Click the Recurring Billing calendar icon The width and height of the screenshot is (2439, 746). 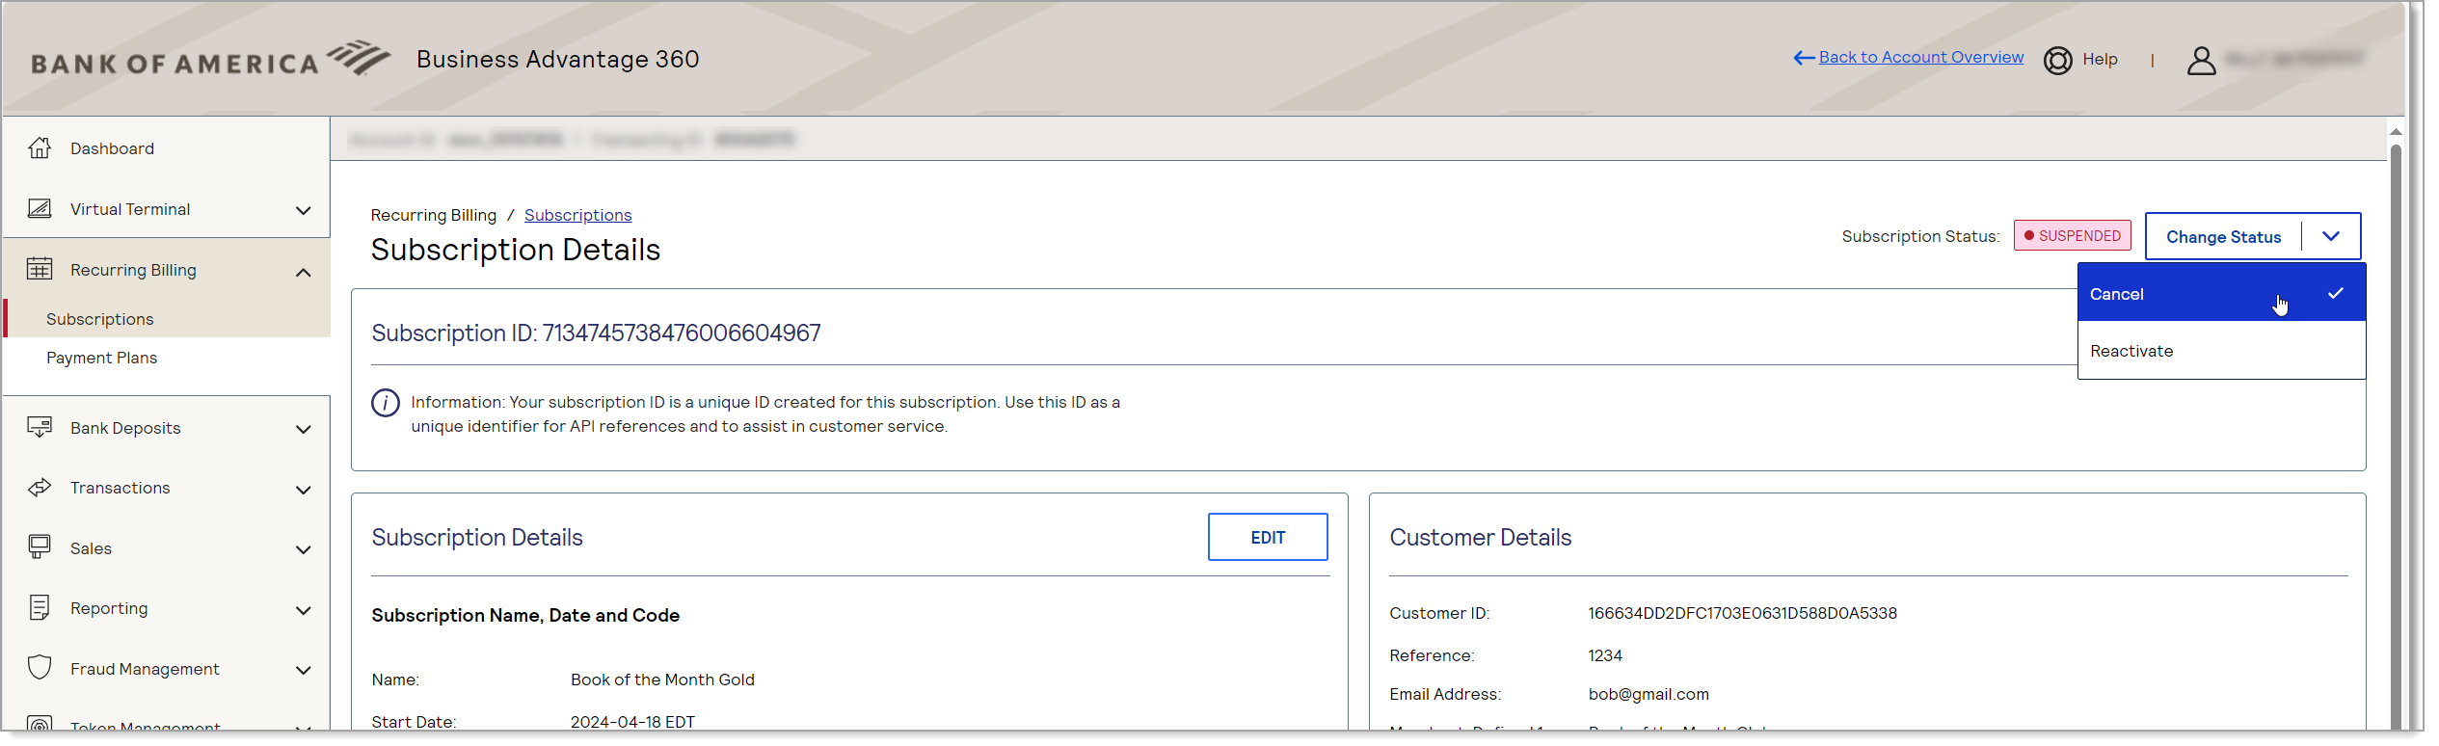coord(40,269)
